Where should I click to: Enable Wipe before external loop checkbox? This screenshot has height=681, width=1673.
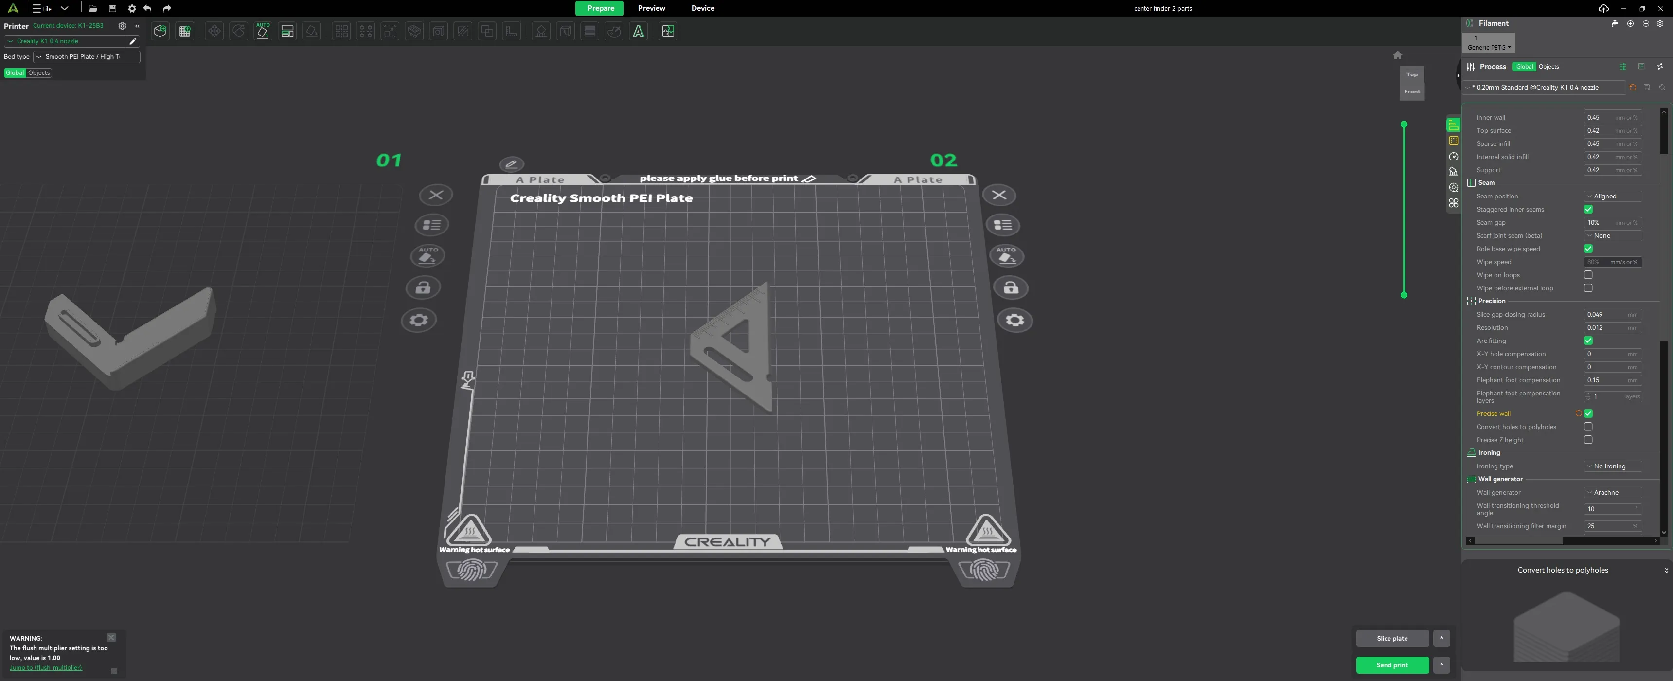tap(1588, 288)
